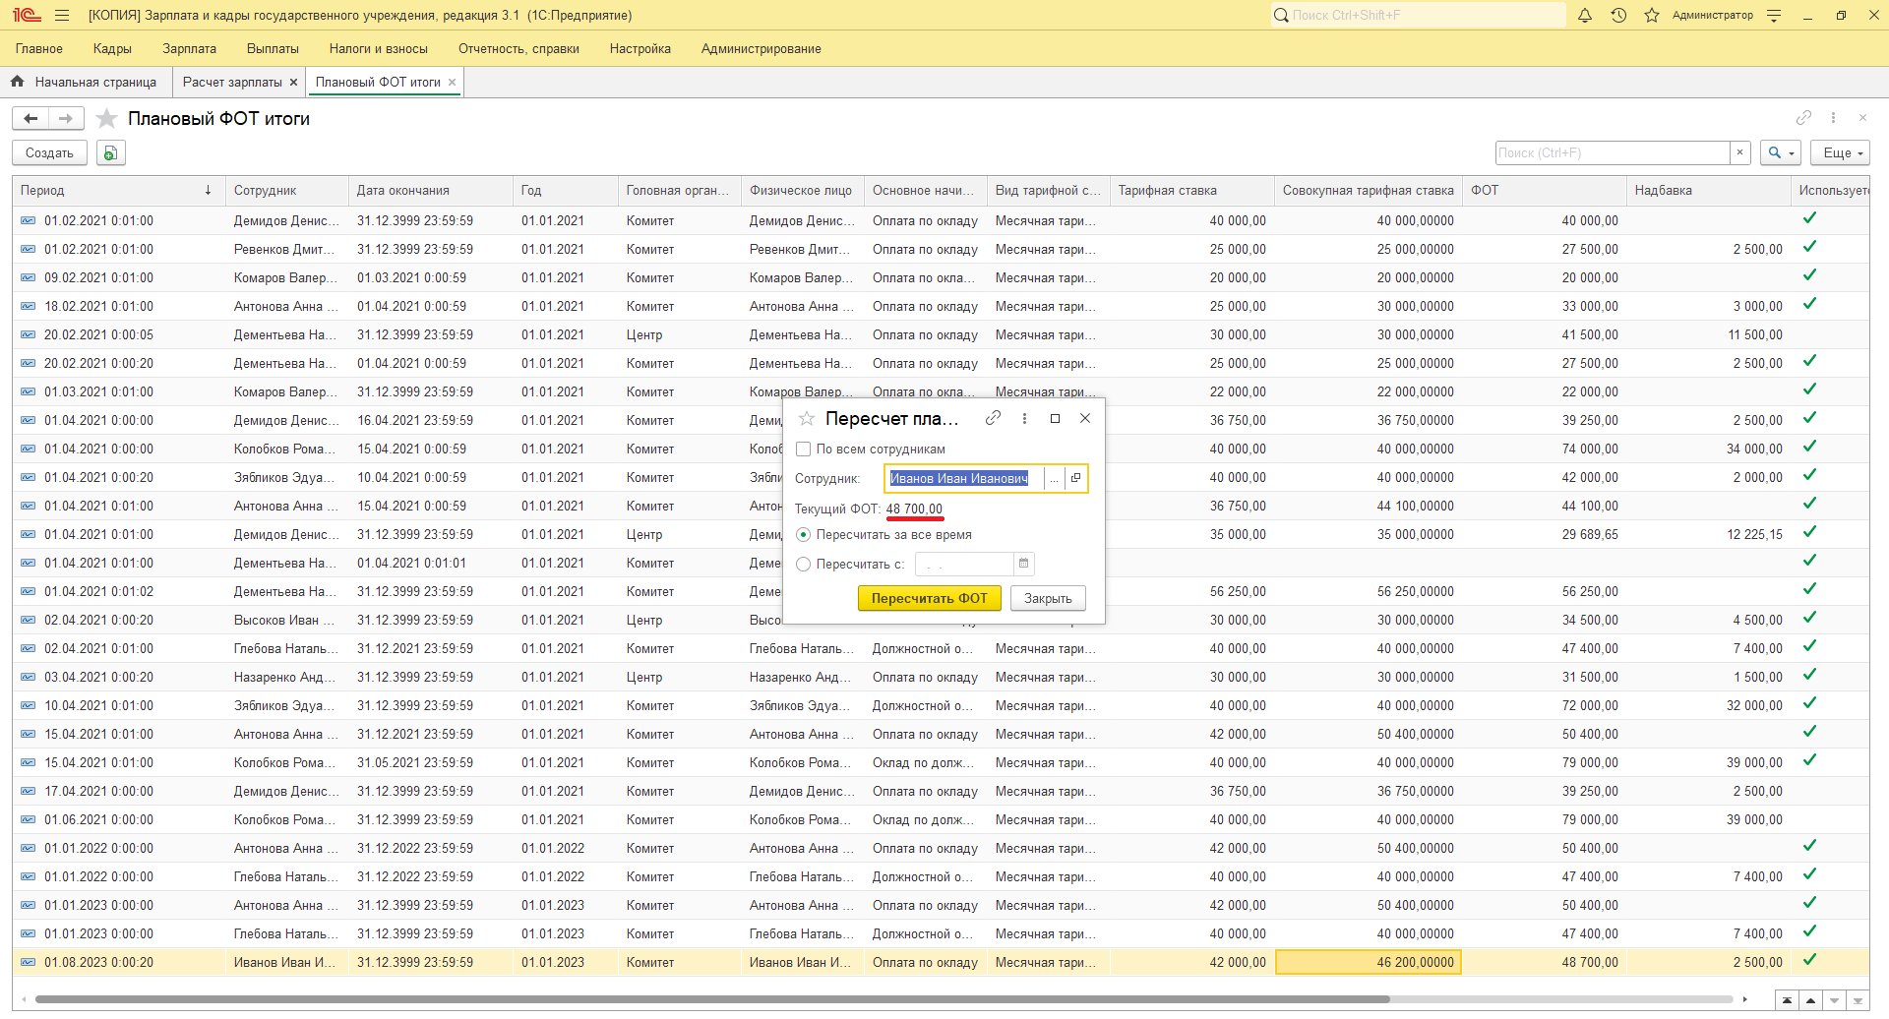Open the Еще dropdown menu

click(x=1841, y=152)
